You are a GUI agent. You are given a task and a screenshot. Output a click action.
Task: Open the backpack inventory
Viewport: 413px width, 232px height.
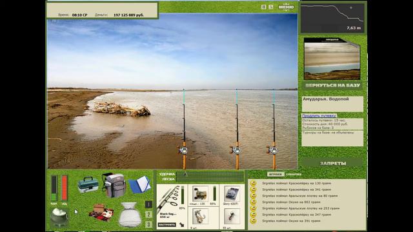point(114,185)
